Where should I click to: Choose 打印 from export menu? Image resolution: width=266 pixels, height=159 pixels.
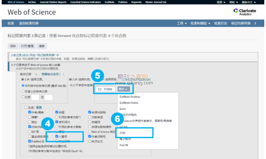122,133
